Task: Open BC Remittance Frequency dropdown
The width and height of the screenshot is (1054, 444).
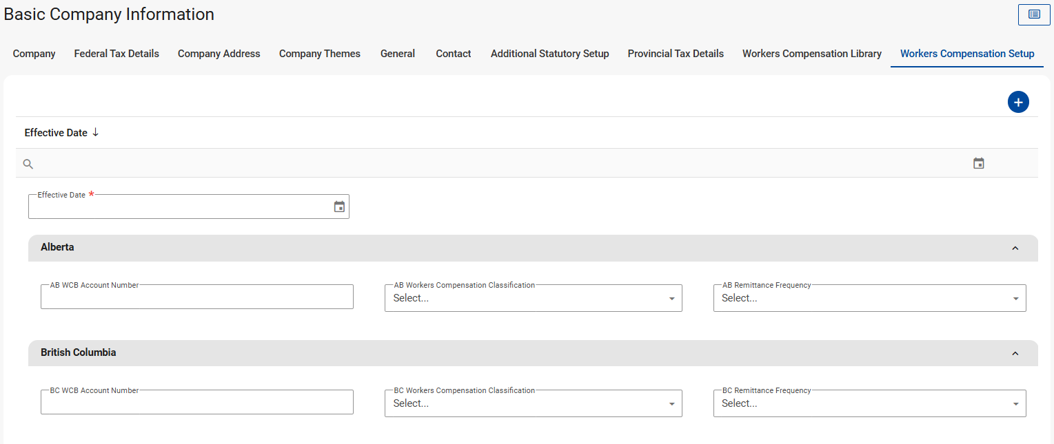Action: [x=869, y=403]
